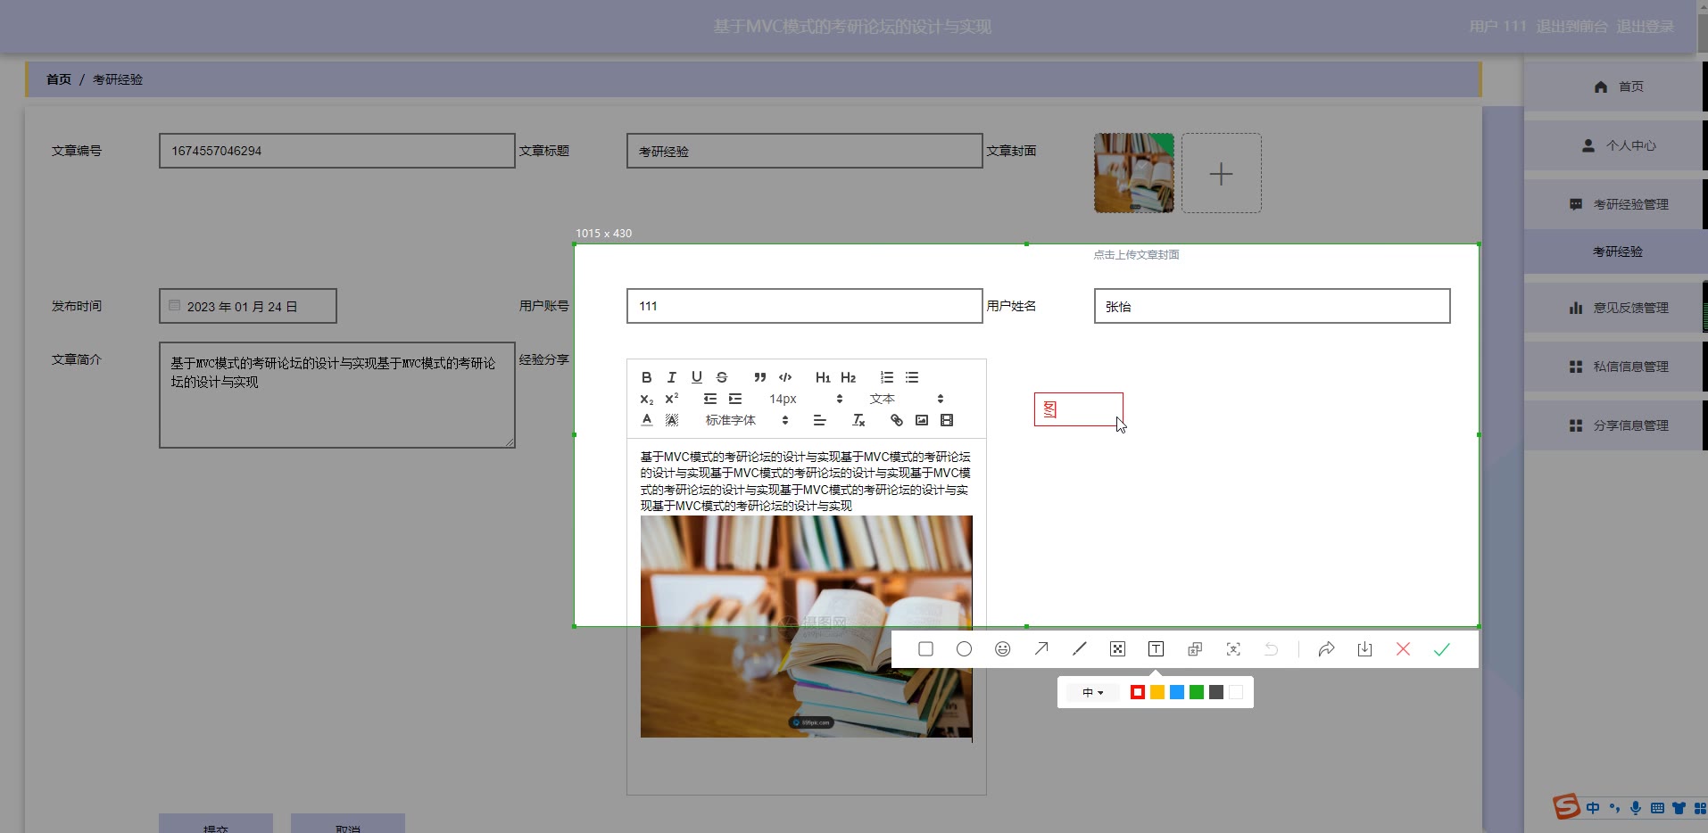The width and height of the screenshot is (1708, 833).
Task: Click the add cover image upload box
Action: point(1222,173)
